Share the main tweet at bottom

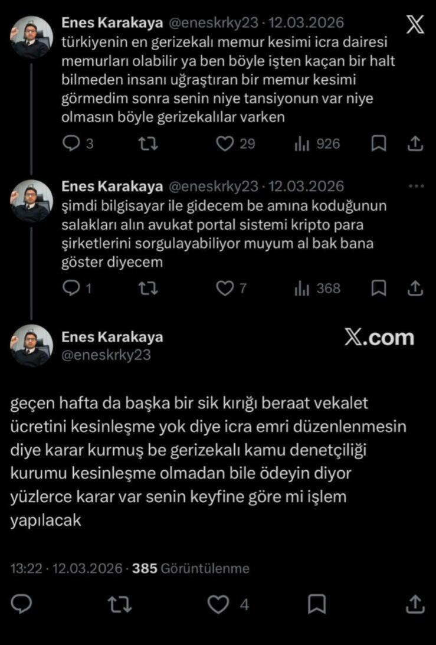pos(415,604)
